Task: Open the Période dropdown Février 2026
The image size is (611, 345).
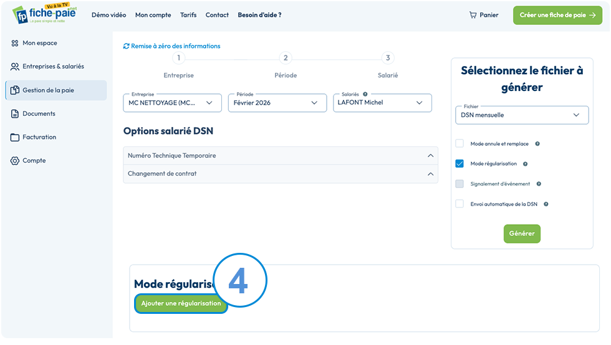Action: 277,103
